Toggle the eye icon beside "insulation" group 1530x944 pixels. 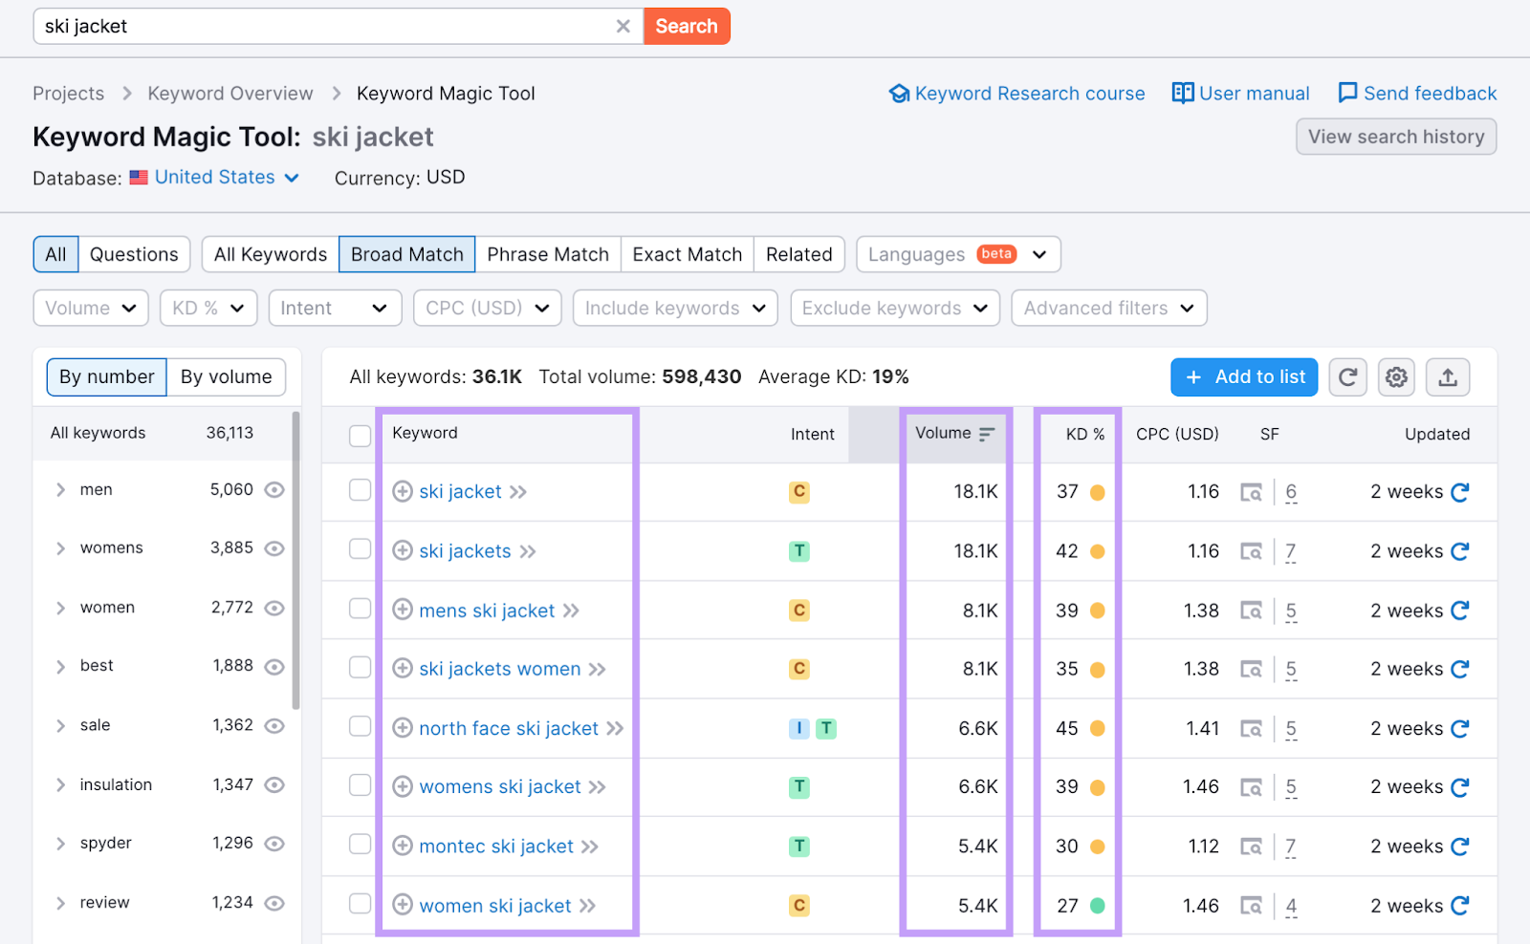[x=274, y=784]
